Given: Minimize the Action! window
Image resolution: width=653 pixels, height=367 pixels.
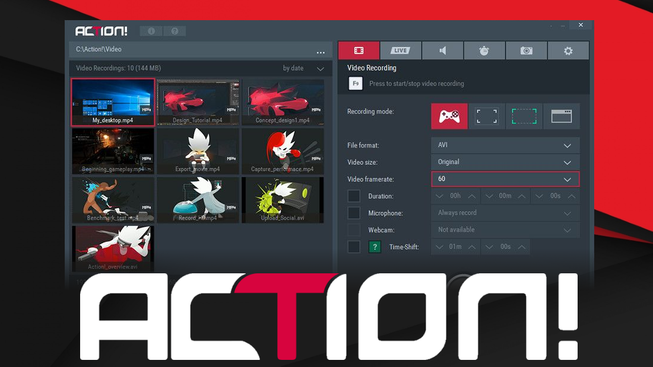Looking at the screenshot, I should pyautogui.click(x=563, y=26).
